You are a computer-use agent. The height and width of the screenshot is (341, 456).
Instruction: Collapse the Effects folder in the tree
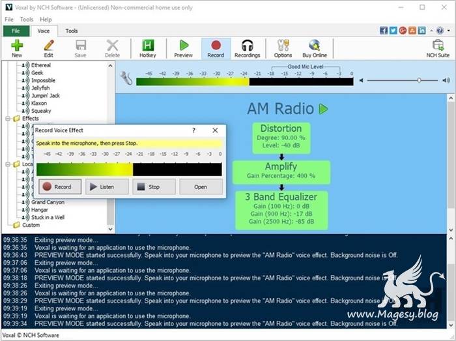click(8, 119)
